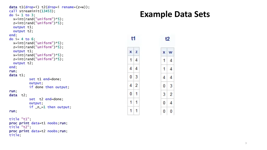Click the "do i= 4 to 6;" line
The width and height of the screenshot is (267, 150).
(22, 39)
